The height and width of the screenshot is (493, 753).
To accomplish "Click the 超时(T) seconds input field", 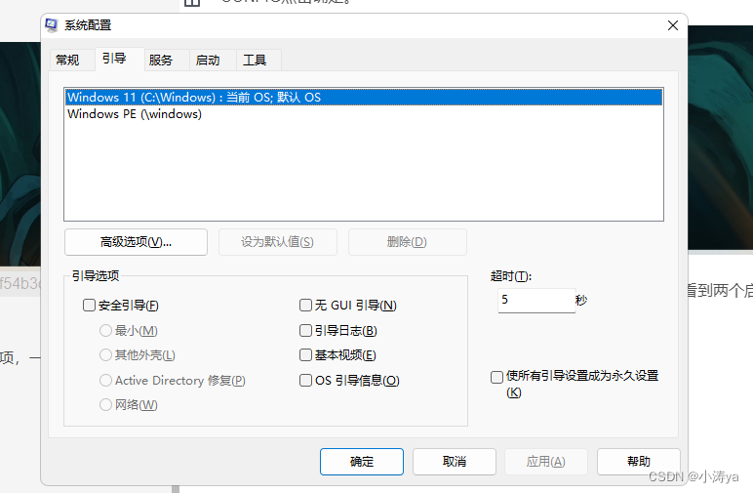I will [x=536, y=301].
